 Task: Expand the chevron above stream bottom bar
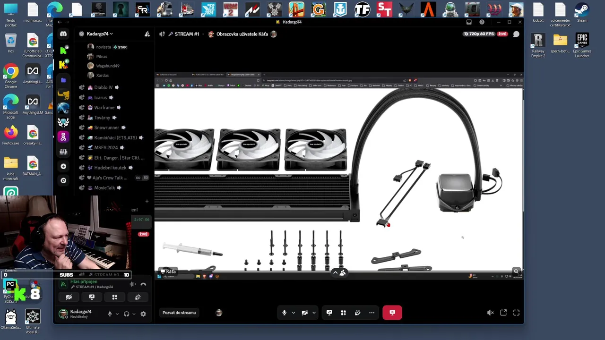[336, 273]
